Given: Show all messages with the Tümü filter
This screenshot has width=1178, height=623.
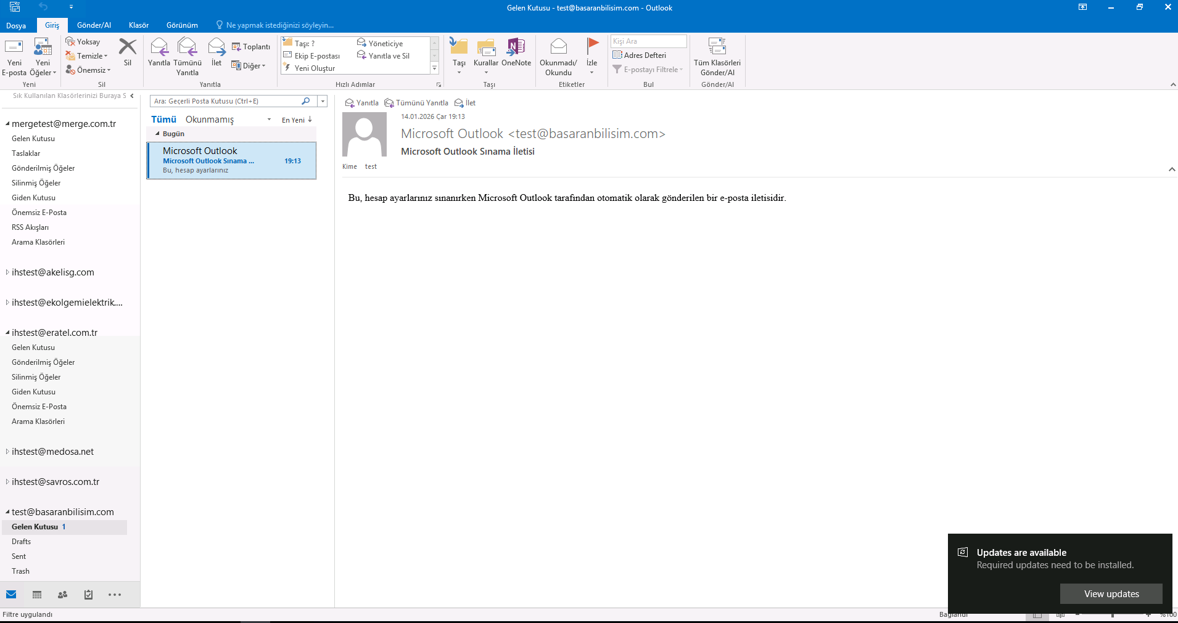Looking at the screenshot, I should (163, 120).
